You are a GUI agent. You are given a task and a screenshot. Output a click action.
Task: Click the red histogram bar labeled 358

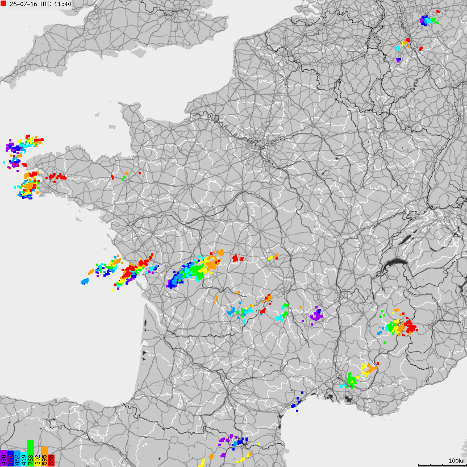pyautogui.click(x=51, y=460)
